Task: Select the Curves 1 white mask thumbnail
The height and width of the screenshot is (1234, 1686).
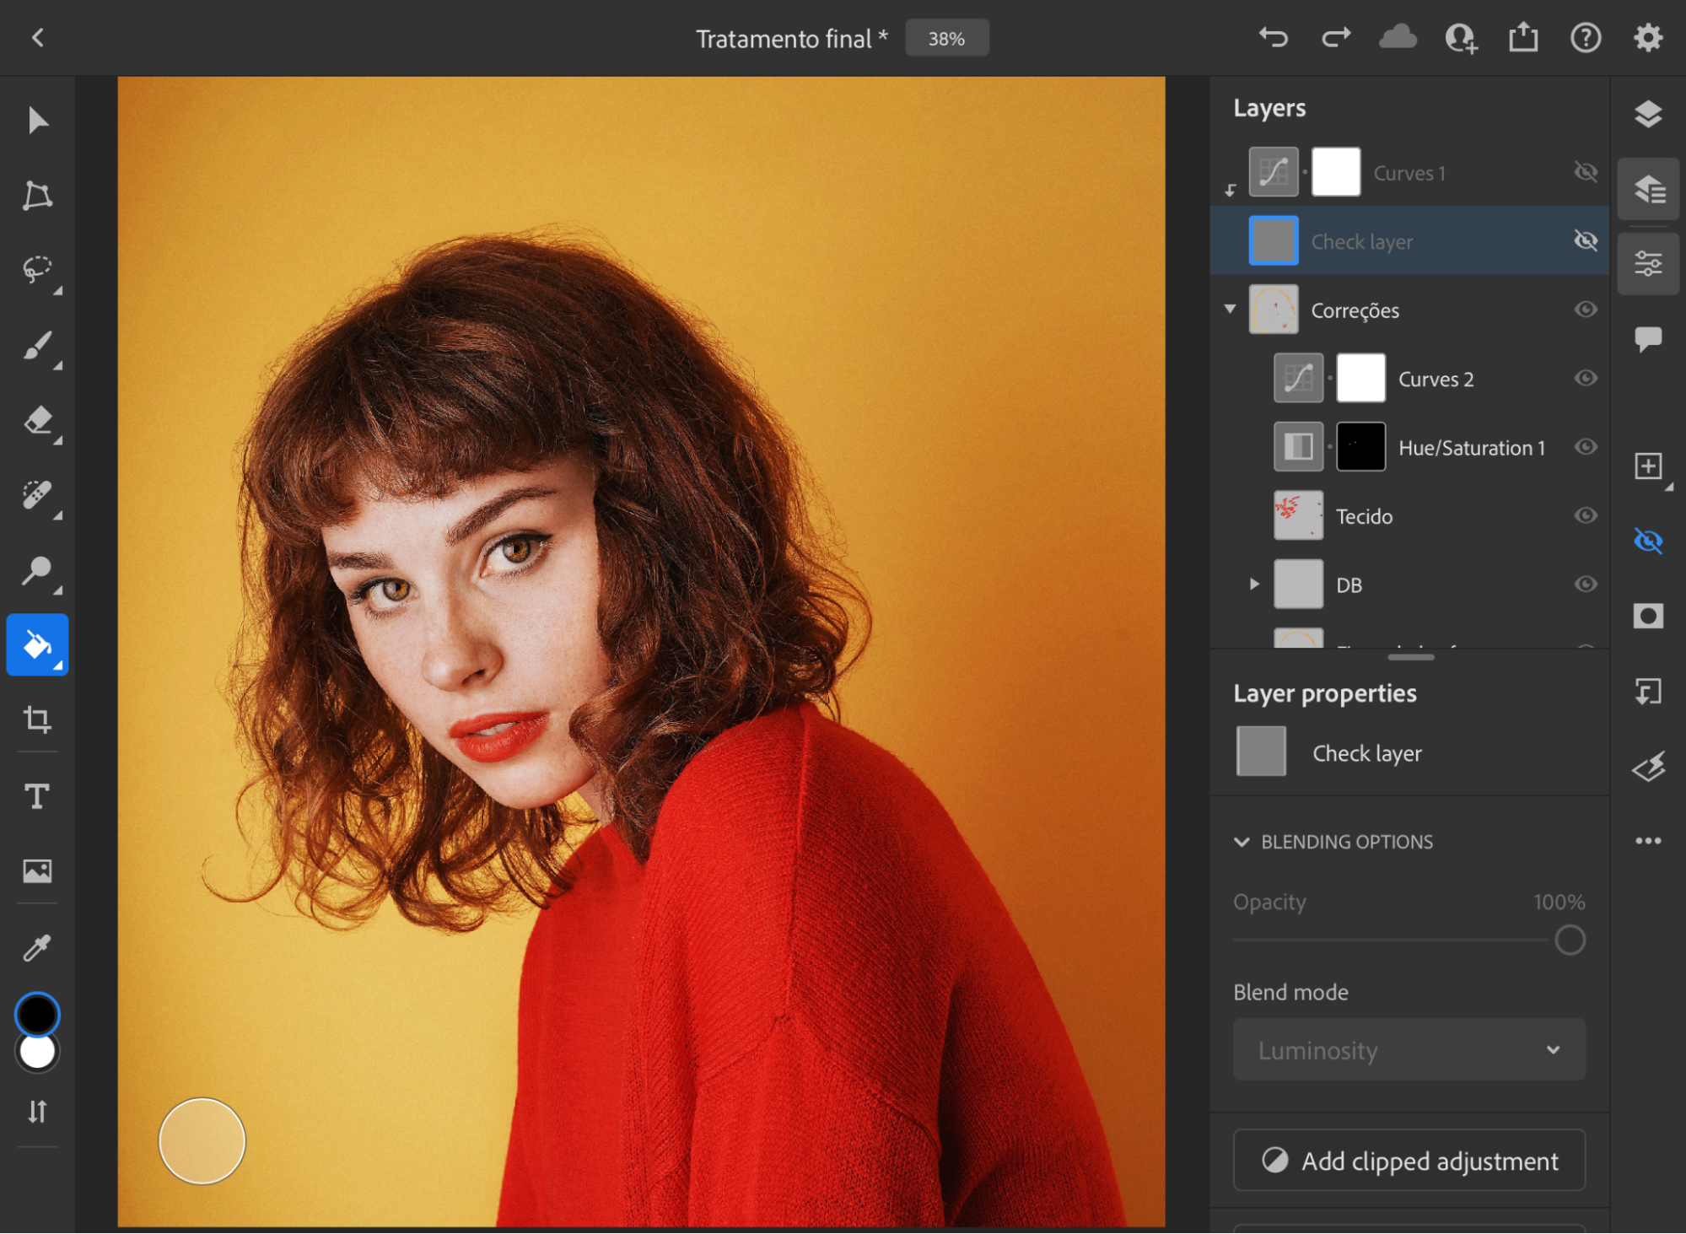Action: pos(1335,172)
